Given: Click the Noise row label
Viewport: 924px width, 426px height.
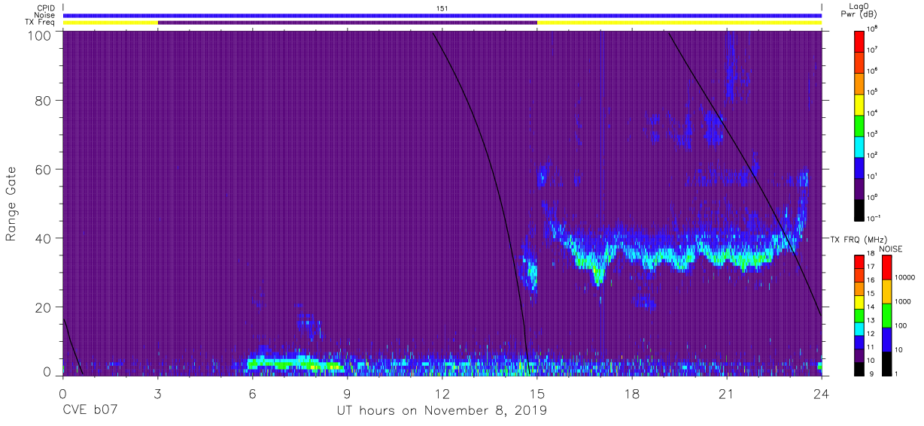Looking at the screenshot, I should 45,15.
